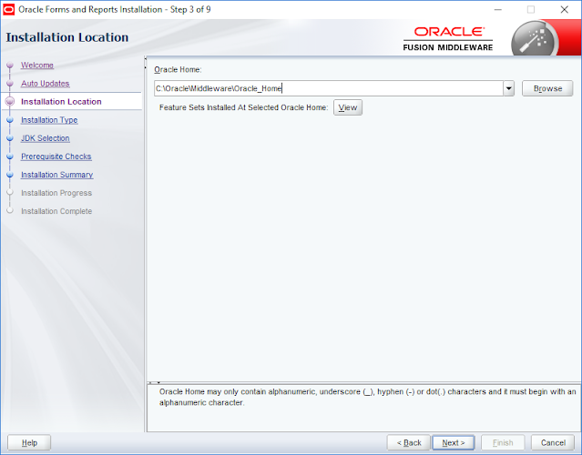Click the Installation Progress step label
582x455 pixels.
(x=56, y=193)
